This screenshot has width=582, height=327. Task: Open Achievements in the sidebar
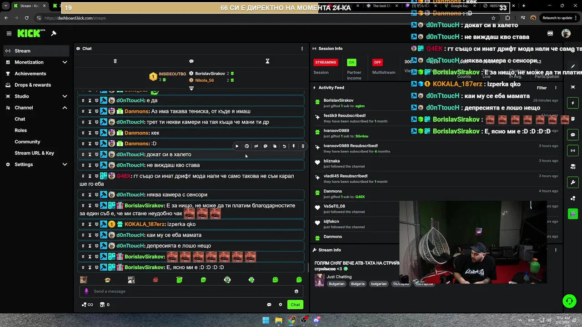coord(36,74)
